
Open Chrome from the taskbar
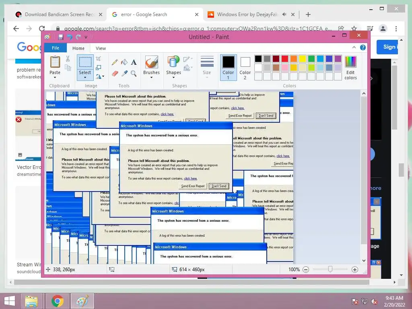pyautogui.click(x=57, y=301)
